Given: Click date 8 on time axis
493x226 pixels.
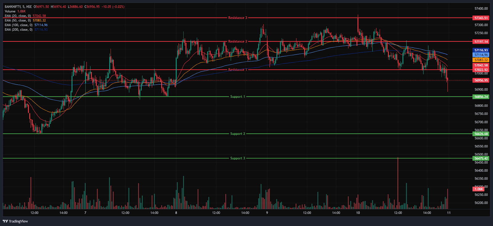Looking at the screenshot, I should (176, 213).
